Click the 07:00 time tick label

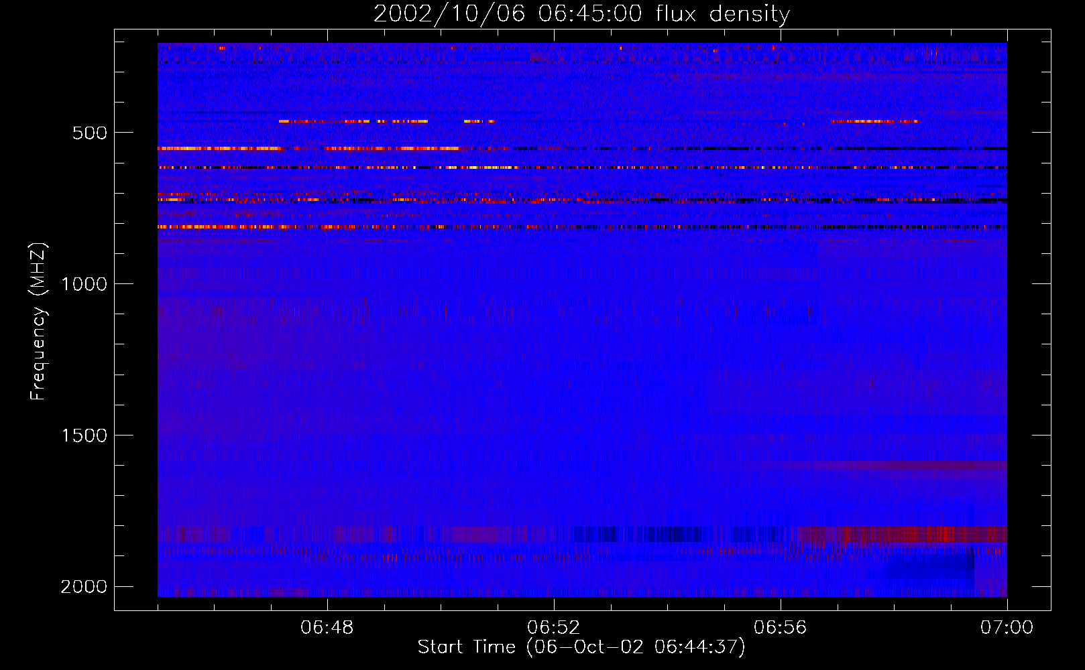point(1007,628)
